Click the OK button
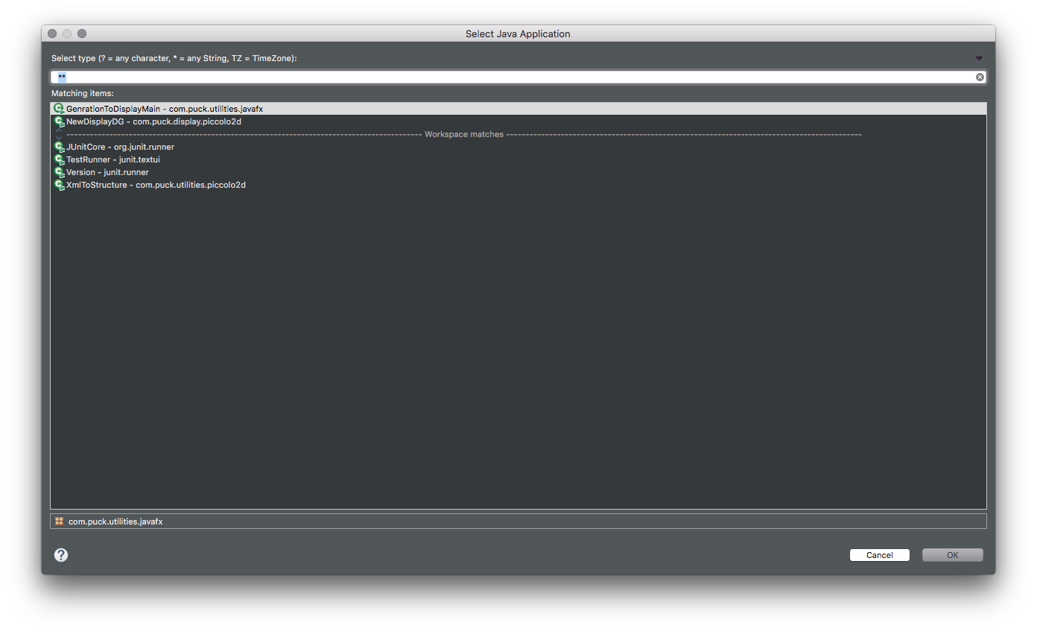Viewport: 1037px width, 634px height. [953, 555]
